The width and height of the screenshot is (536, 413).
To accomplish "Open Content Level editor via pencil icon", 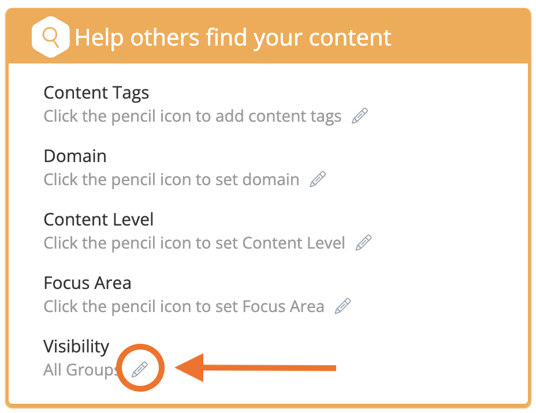I will (363, 243).
